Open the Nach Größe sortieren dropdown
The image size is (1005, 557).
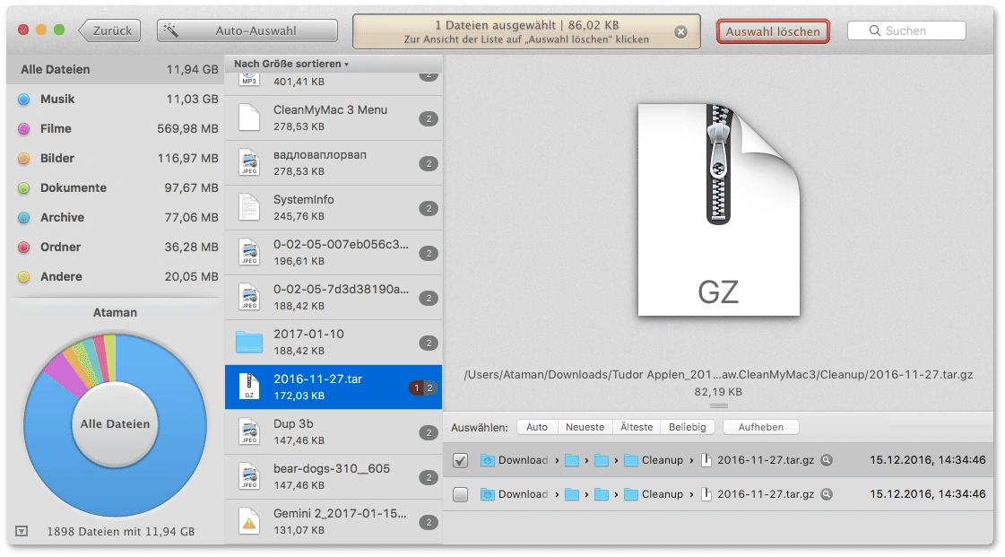pos(291,64)
